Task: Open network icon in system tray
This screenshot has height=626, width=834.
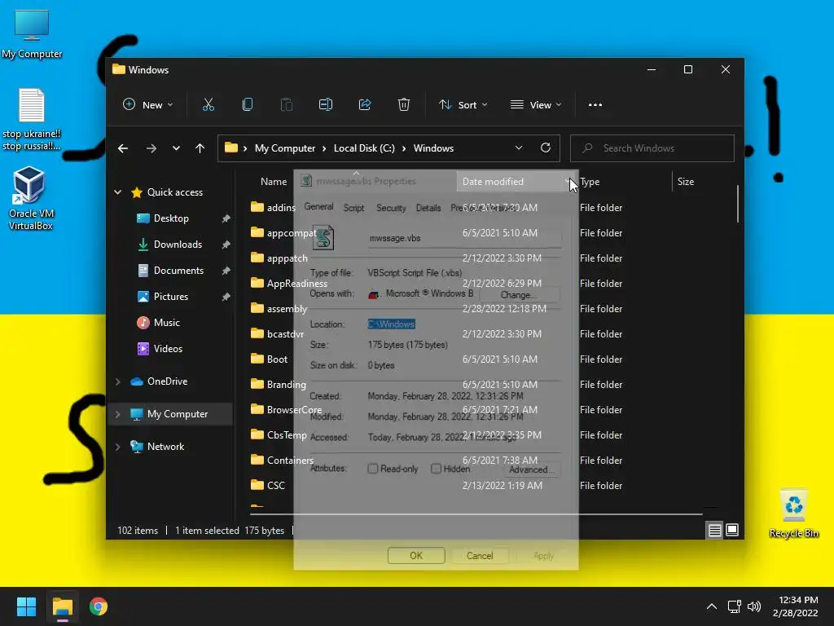Action: pos(734,606)
